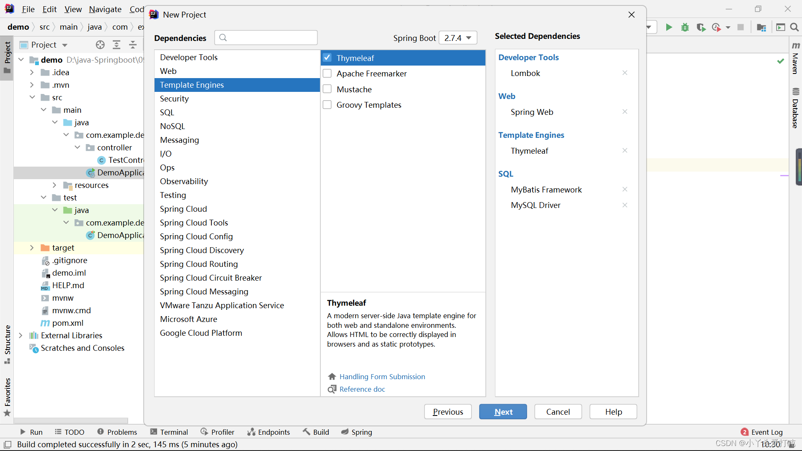
Task: Click the green Run arrow in toolbar
Action: 669,27
